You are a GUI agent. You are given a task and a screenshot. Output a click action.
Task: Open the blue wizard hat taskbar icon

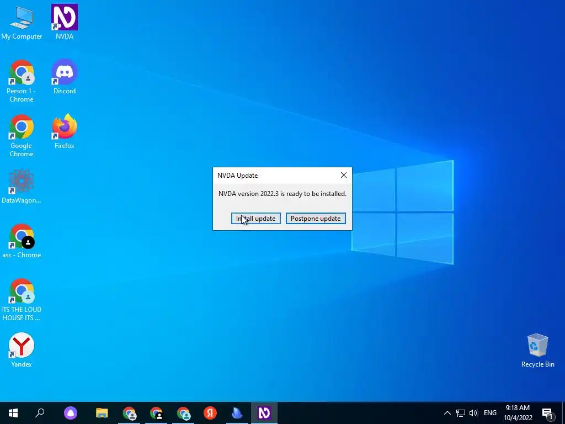click(237, 413)
